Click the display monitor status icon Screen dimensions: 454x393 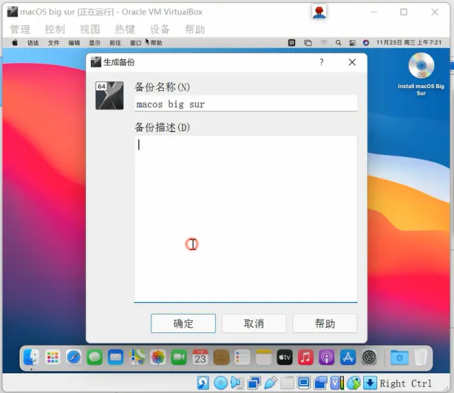pyautogui.click(x=304, y=383)
